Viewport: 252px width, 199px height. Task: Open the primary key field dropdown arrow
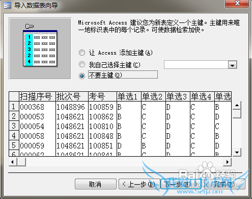click(232, 65)
